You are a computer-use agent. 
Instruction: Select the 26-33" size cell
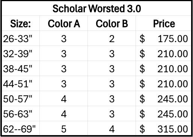click(x=21, y=38)
